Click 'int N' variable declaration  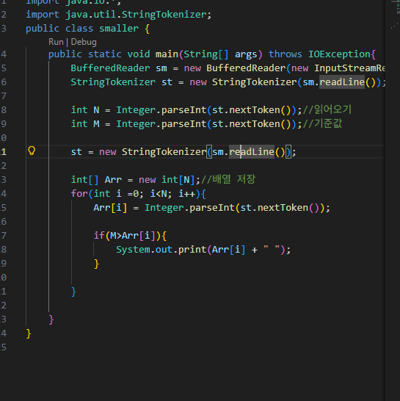pos(85,110)
